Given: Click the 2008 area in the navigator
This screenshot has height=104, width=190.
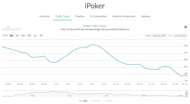Looking at the screenshot, I should [x=32, y=96].
